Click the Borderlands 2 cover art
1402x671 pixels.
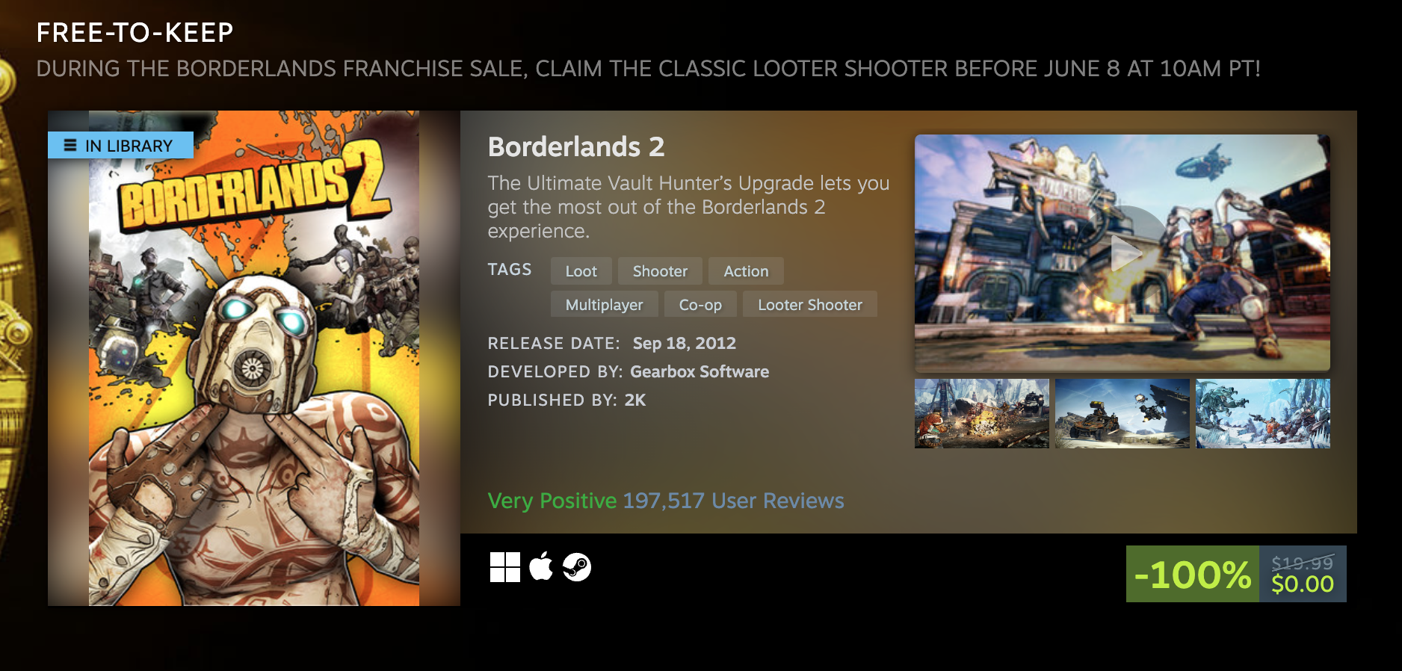pos(254,358)
